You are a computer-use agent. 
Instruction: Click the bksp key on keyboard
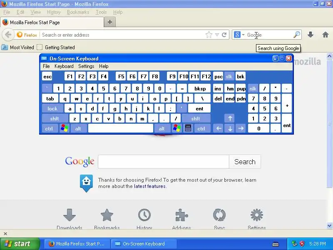[200, 89]
